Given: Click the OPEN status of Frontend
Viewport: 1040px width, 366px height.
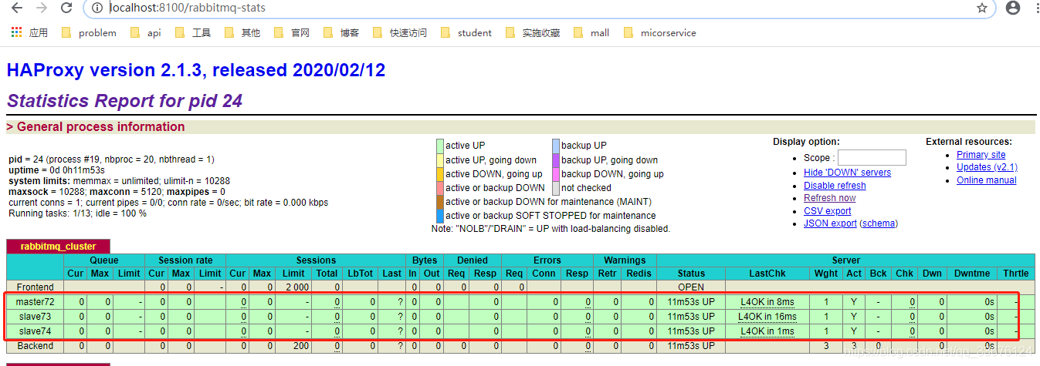Looking at the screenshot, I should pos(691,287).
